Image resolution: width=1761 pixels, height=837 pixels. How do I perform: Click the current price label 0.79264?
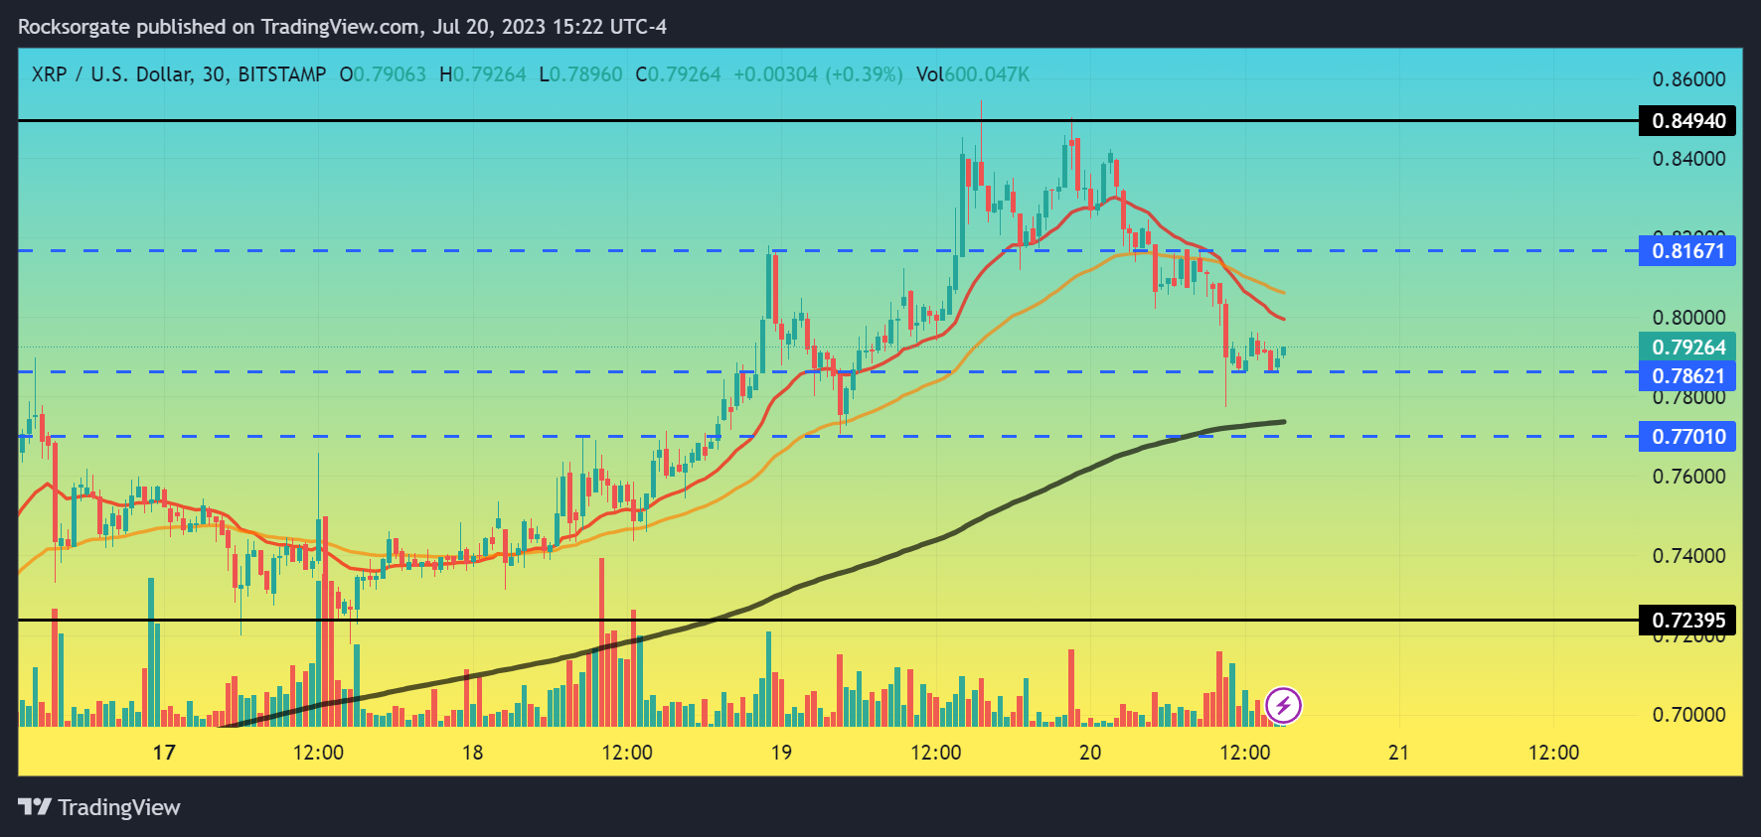(1687, 347)
